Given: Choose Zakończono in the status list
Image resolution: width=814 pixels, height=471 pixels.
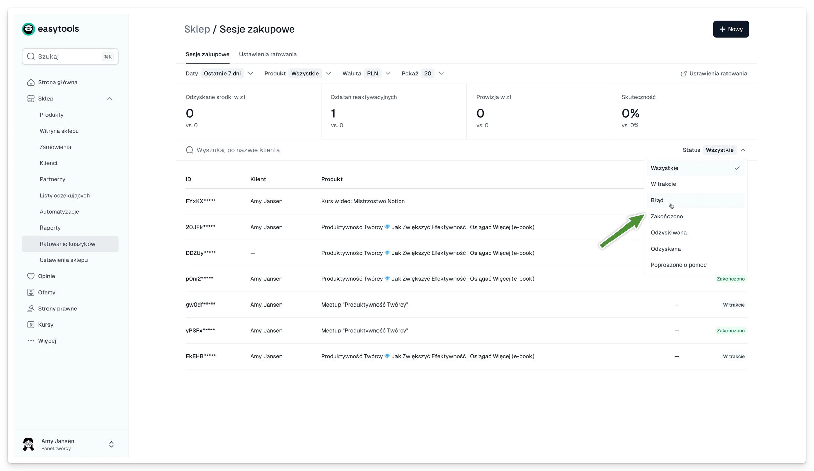Looking at the screenshot, I should 695,216.
